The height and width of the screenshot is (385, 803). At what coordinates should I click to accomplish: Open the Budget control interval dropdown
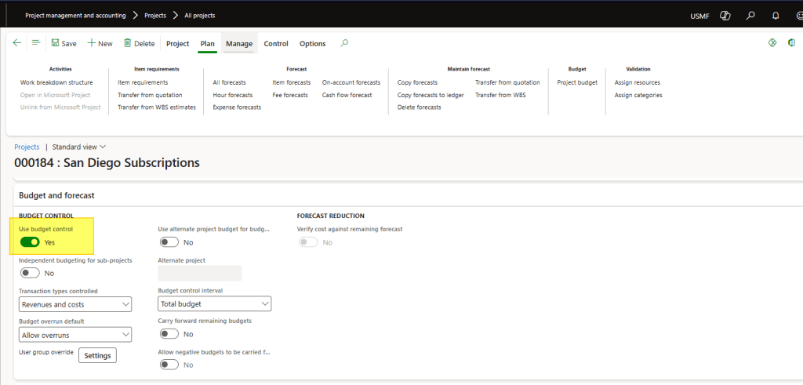pyautogui.click(x=214, y=303)
